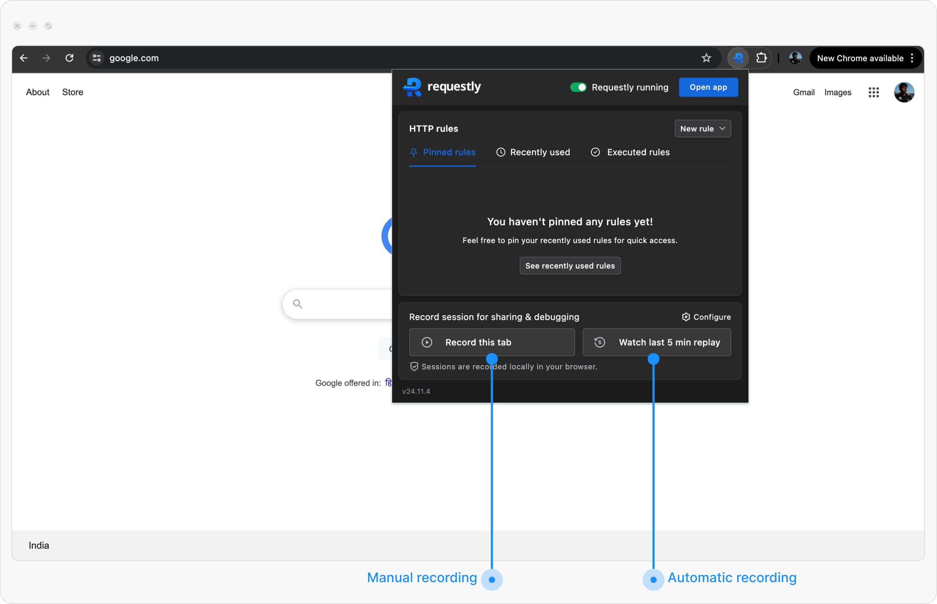The width and height of the screenshot is (937, 604).
Task: Reload the page using the refresh icon
Action: click(69, 58)
